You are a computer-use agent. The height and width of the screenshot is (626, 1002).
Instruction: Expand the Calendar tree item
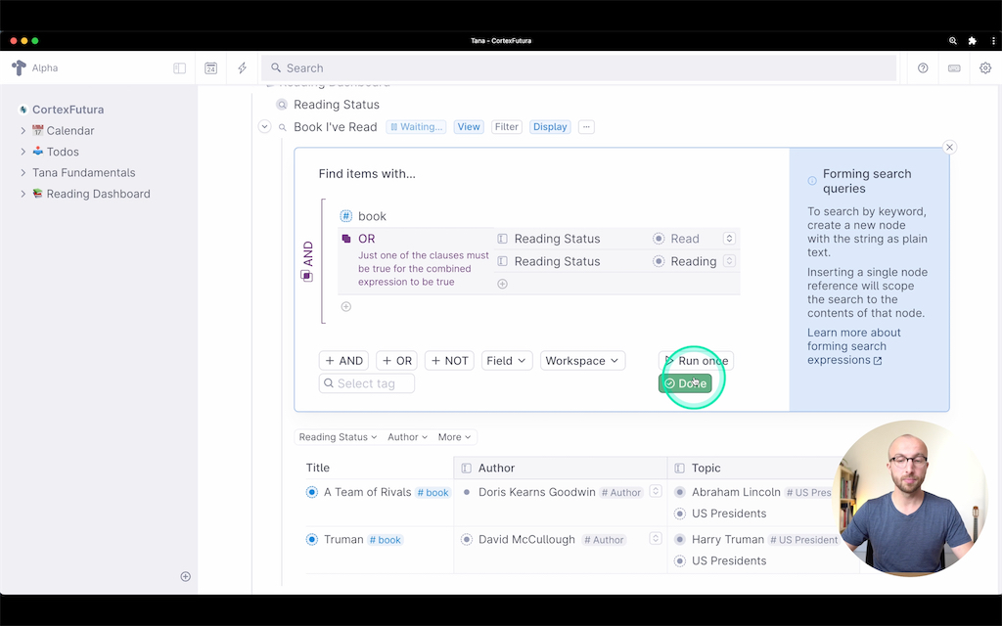(23, 130)
